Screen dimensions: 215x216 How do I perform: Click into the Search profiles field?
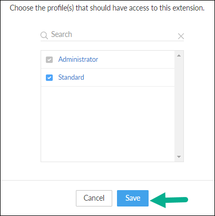(112, 34)
